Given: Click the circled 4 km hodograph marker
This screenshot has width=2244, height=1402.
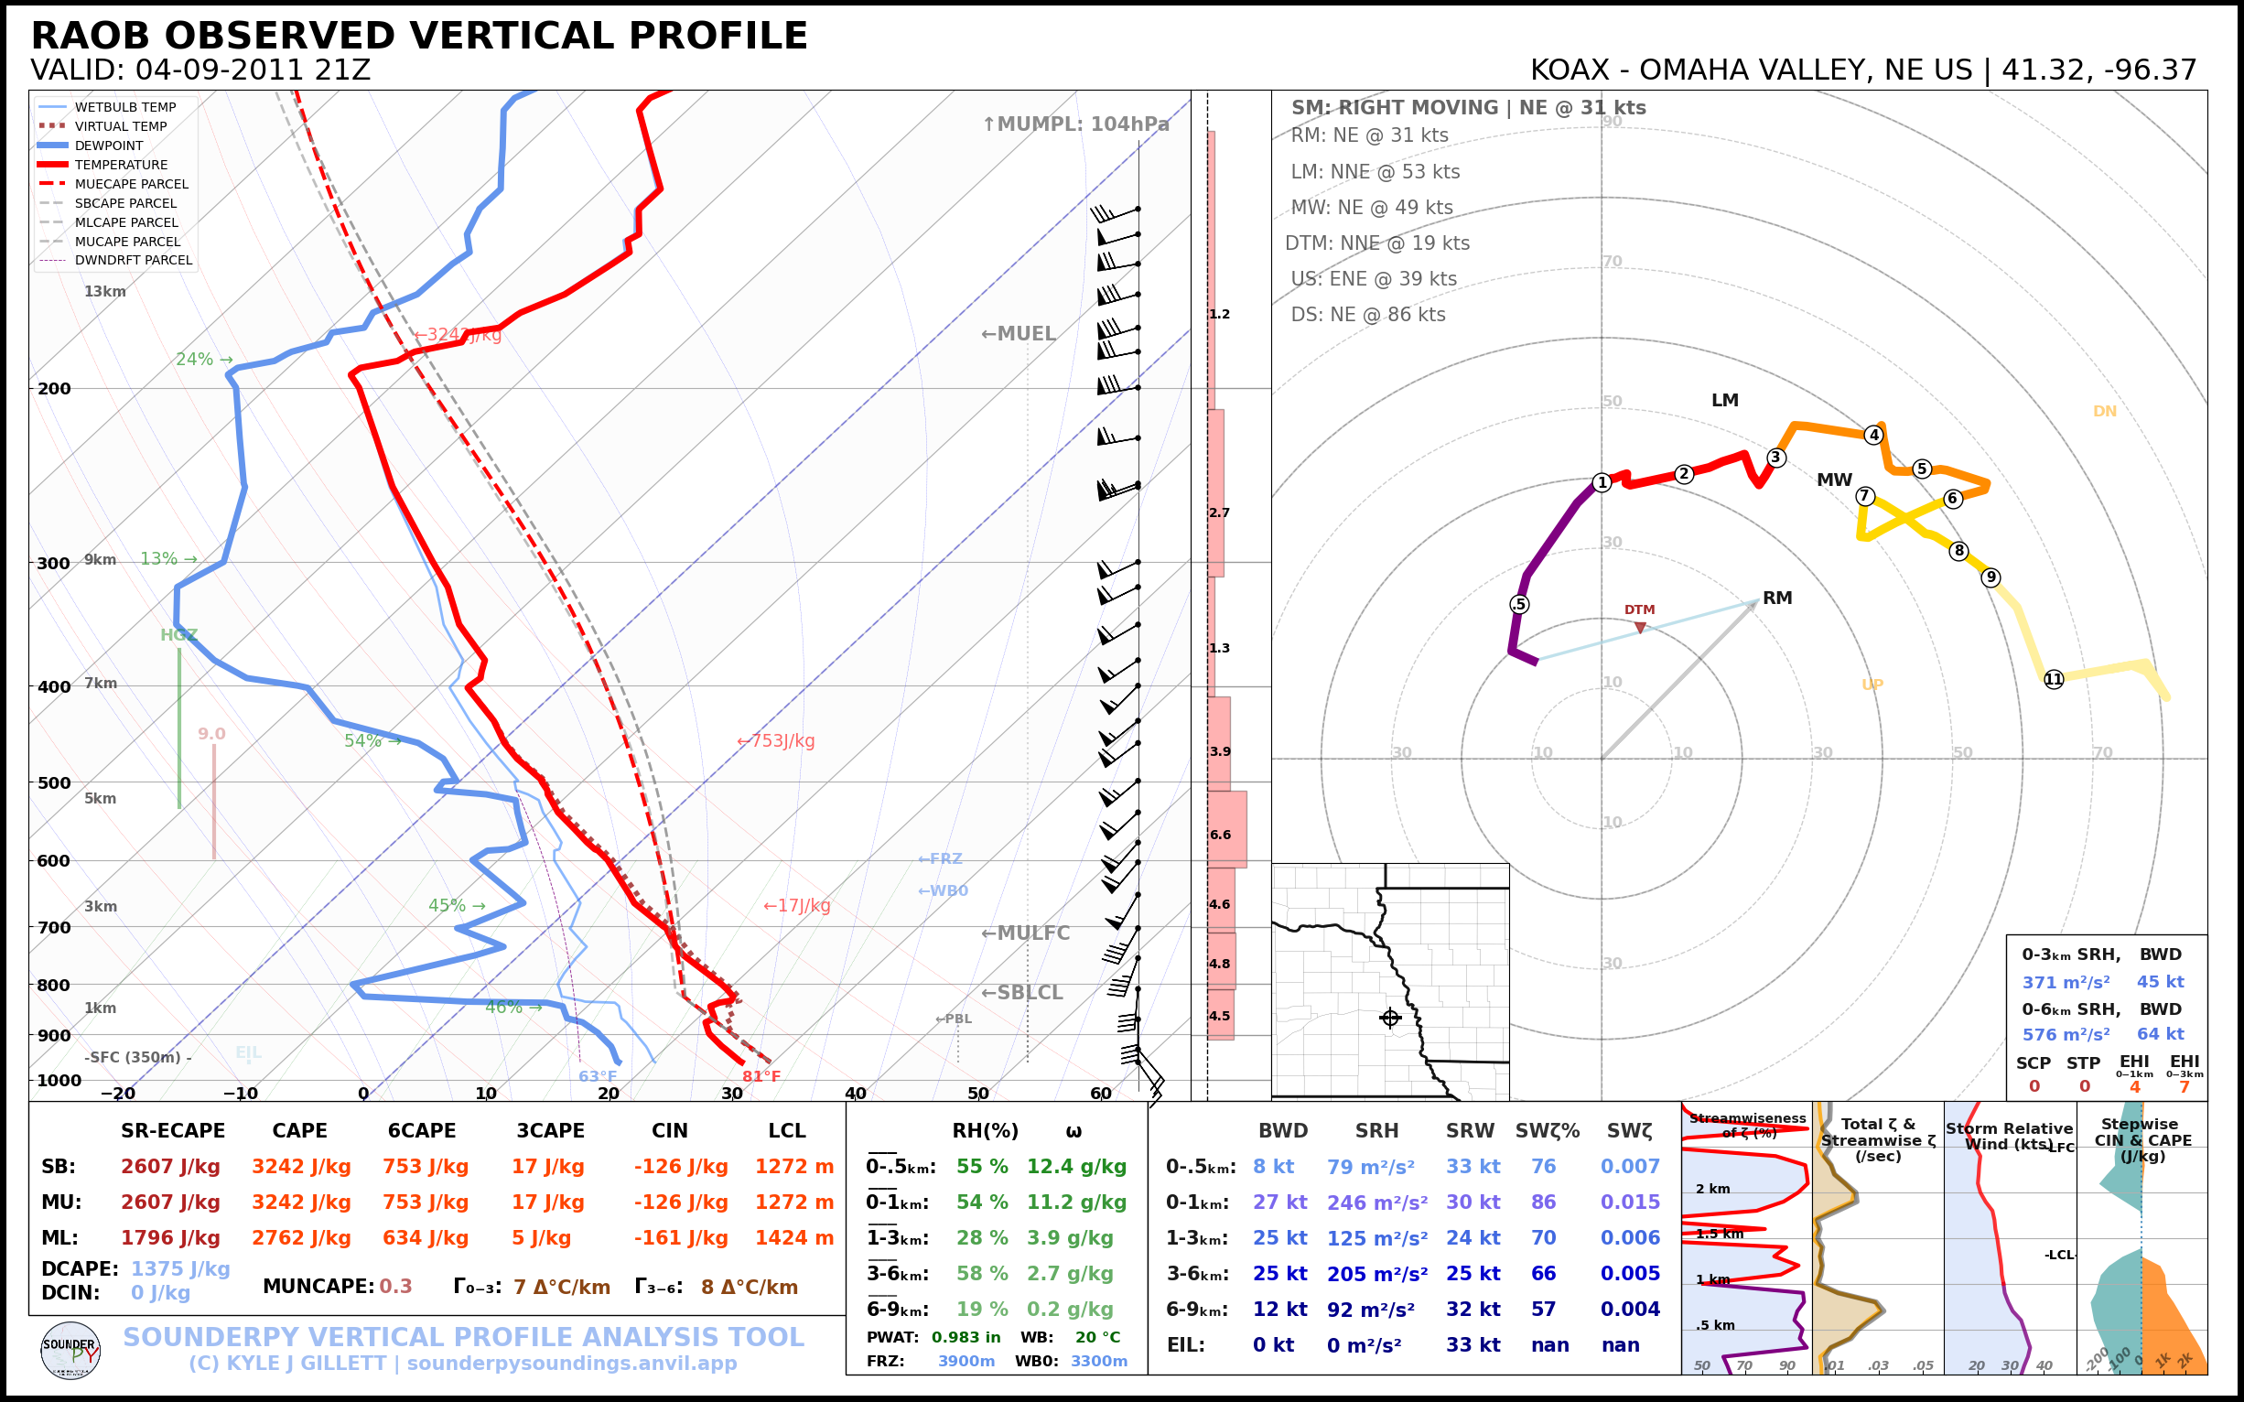Looking at the screenshot, I should coord(1873,435).
